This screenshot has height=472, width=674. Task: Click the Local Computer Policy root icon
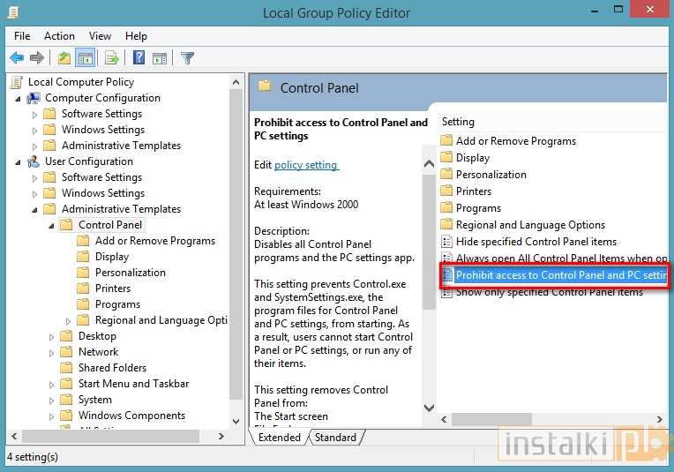pos(17,82)
